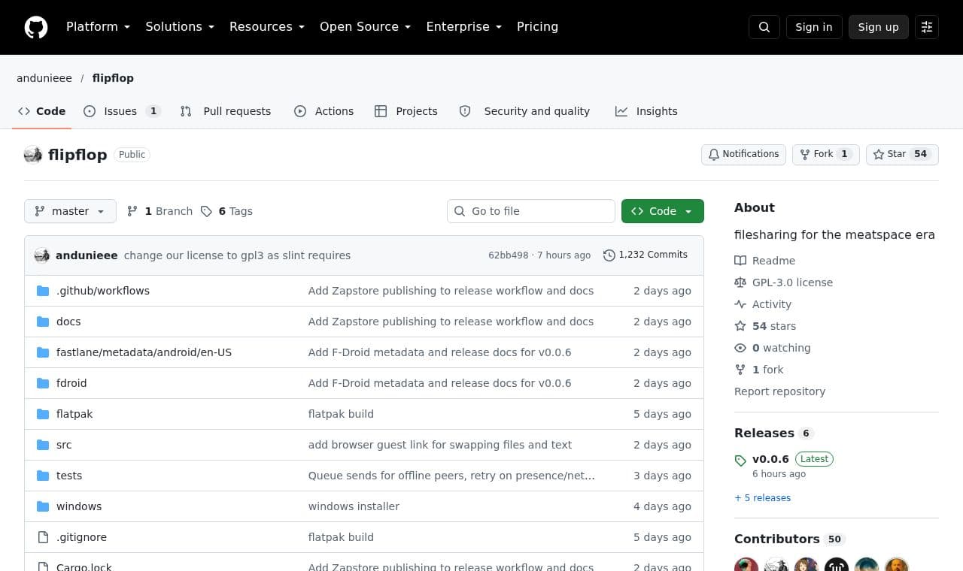Click the Sign up button

click(879, 27)
